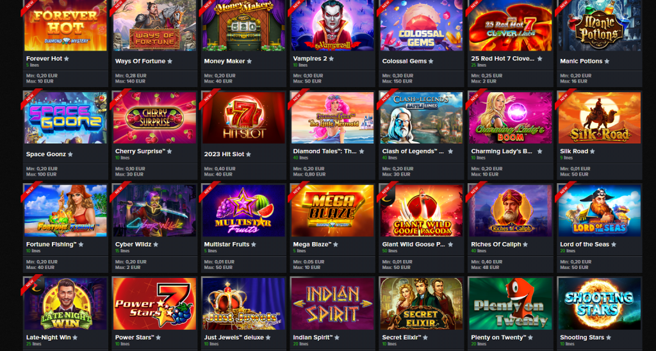Open Mega Blaze game image
Screen dimensions: 656x351
(332, 211)
